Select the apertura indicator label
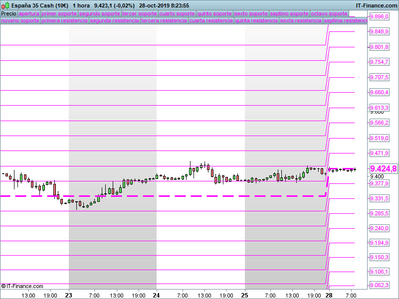399x299 pixels. point(29,14)
